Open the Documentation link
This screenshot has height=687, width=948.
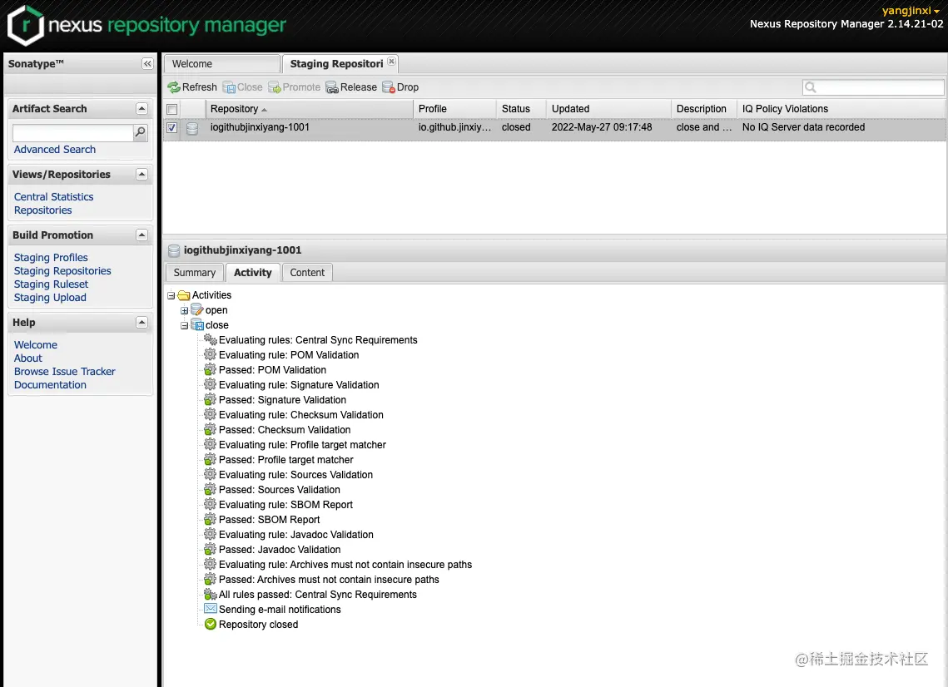click(x=50, y=385)
